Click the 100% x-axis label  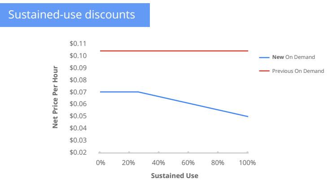pyautogui.click(x=247, y=162)
